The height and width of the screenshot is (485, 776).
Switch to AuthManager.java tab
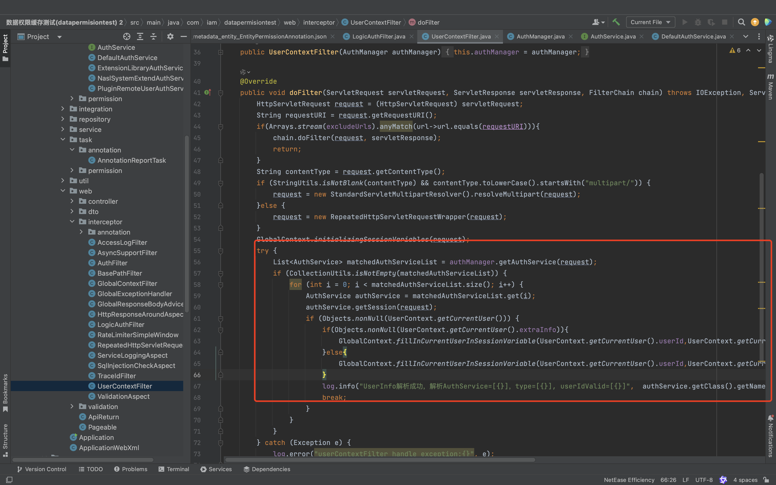coord(540,36)
